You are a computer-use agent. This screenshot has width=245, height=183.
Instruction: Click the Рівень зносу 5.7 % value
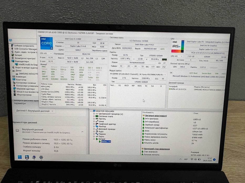tap(194, 141)
